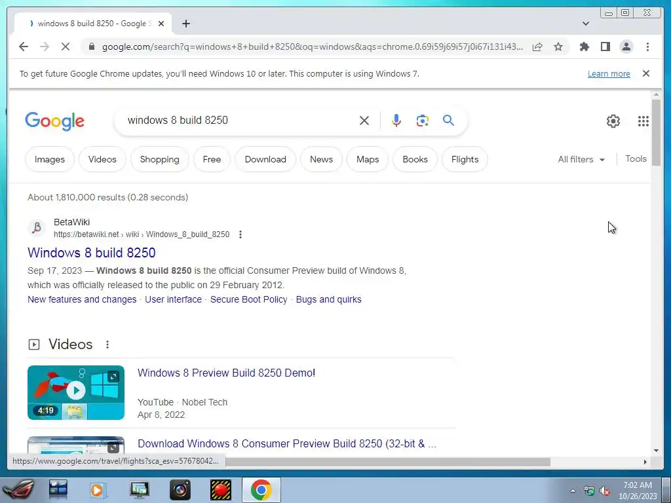Start voice search with microphone
The image size is (671, 503).
pyautogui.click(x=396, y=121)
